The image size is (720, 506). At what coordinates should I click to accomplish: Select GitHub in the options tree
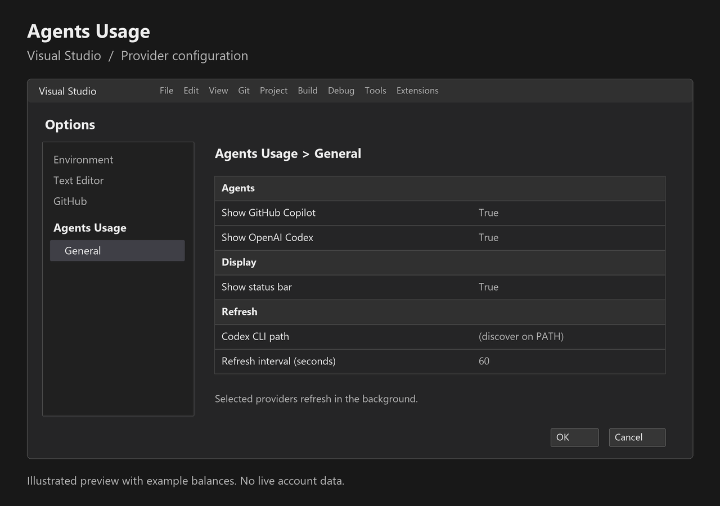[70, 201]
